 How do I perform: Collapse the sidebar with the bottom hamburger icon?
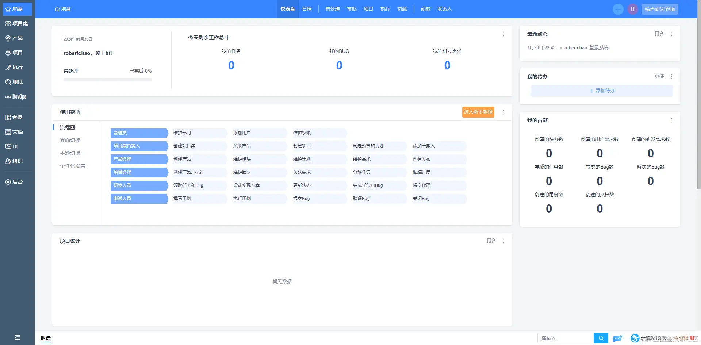pyautogui.click(x=18, y=337)
